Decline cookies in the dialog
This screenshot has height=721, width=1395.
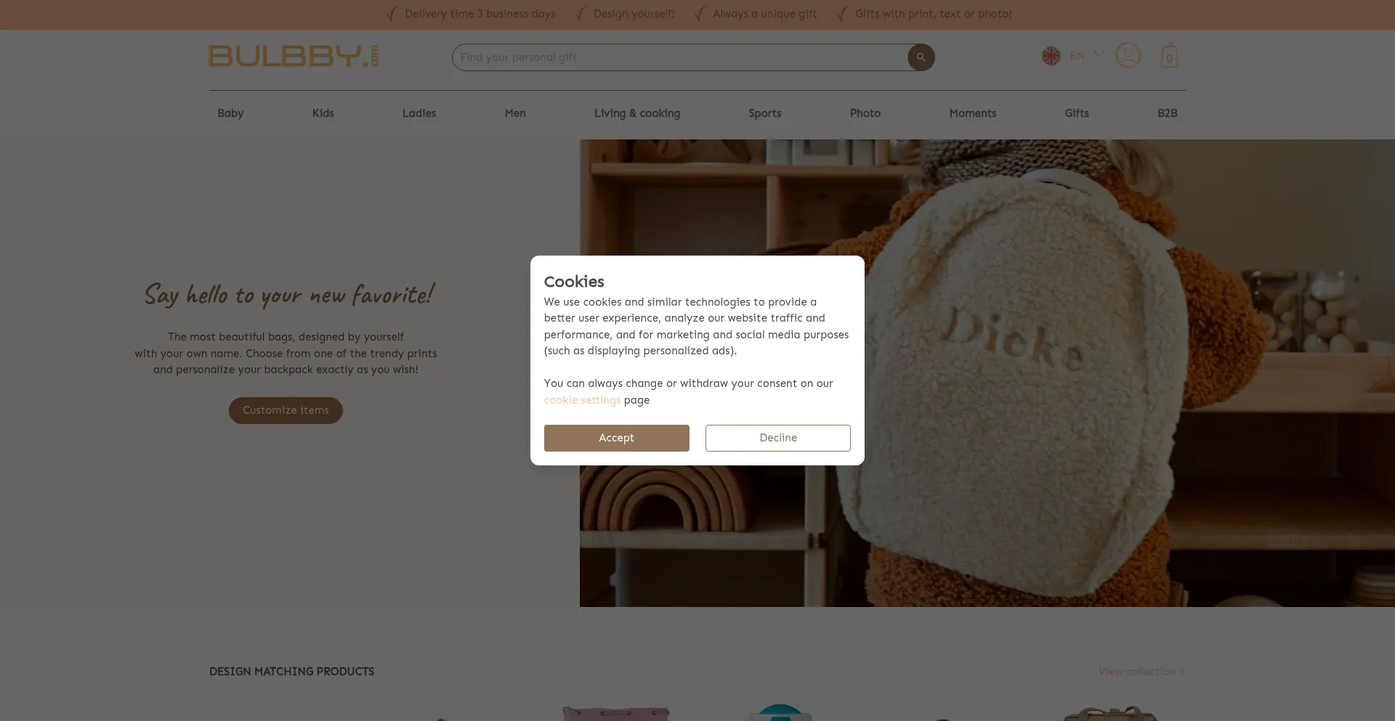pos(777,438)
